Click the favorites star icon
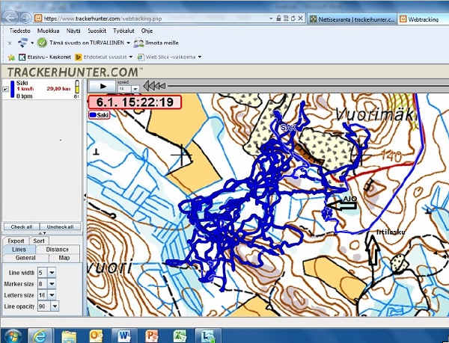This screenshot has height=343, width=449. coord(11,56)
